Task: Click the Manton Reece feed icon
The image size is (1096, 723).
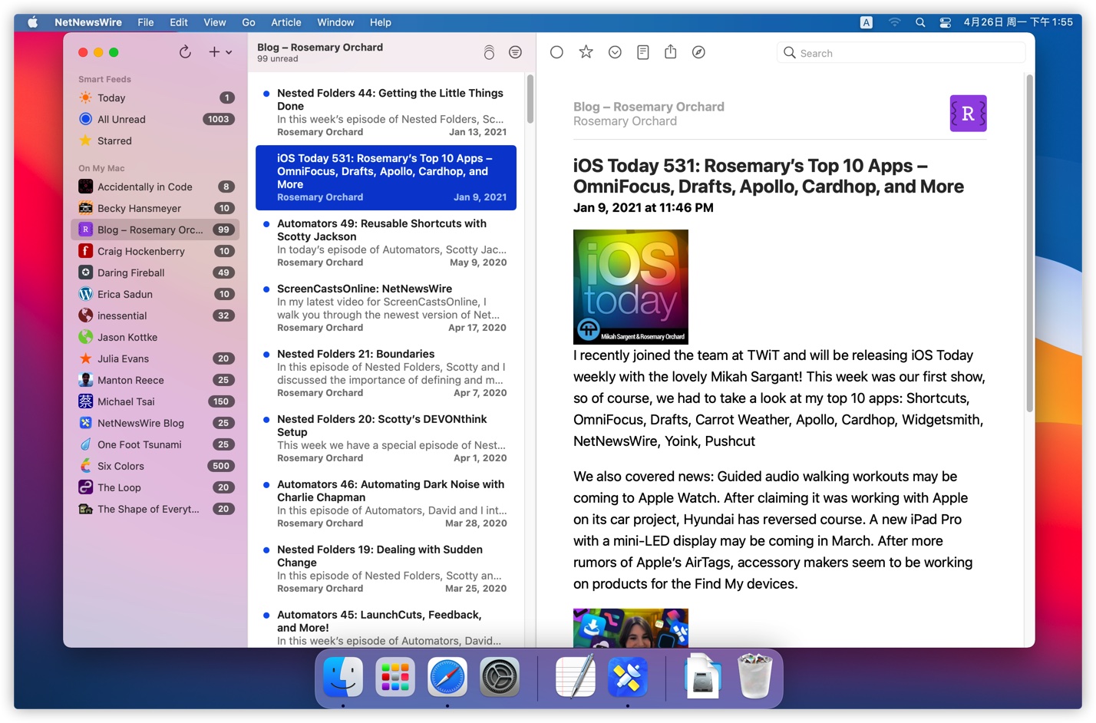Action: point(86,380)
